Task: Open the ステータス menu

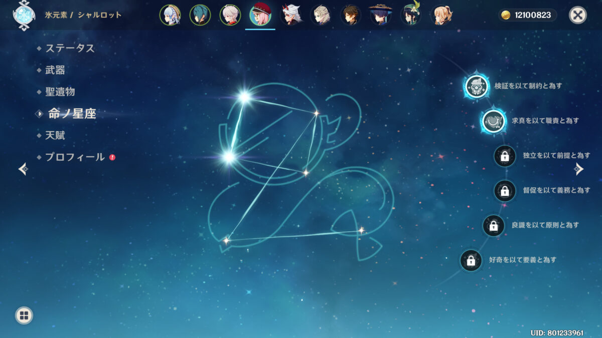Action: pos(70,49)
